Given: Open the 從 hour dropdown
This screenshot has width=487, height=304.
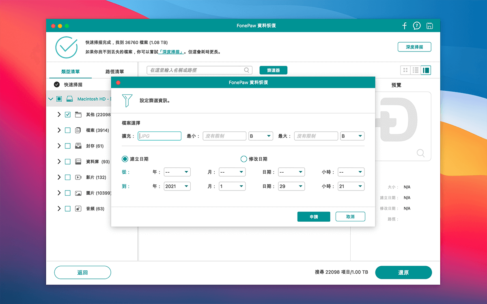Looking at the screenshot, I should [351, 172].
